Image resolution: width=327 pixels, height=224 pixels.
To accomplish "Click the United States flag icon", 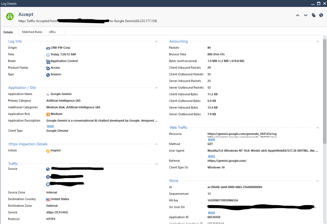I will coord(48,200).
